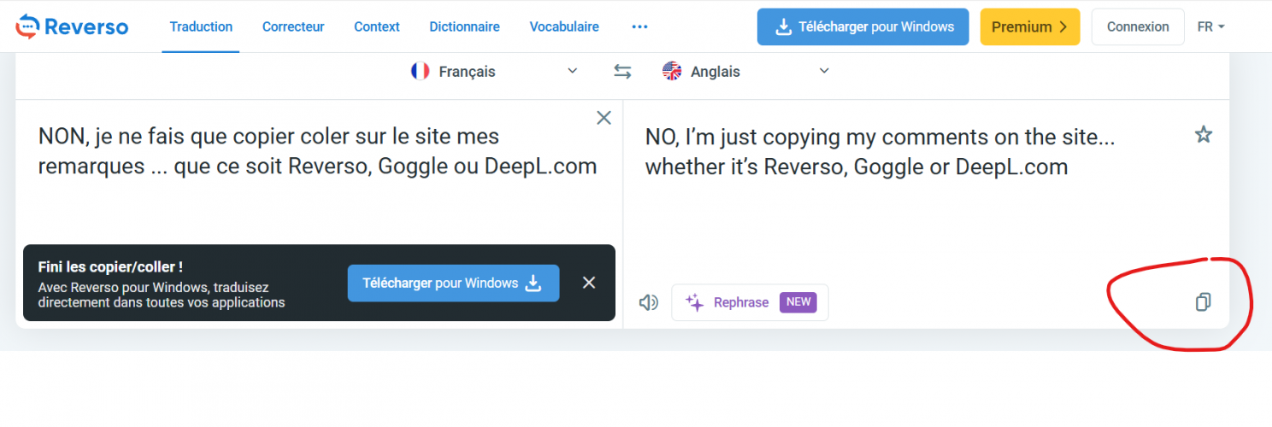Click the Premium button
The width and height of the screenshot is (1272, 427).
1030,26
